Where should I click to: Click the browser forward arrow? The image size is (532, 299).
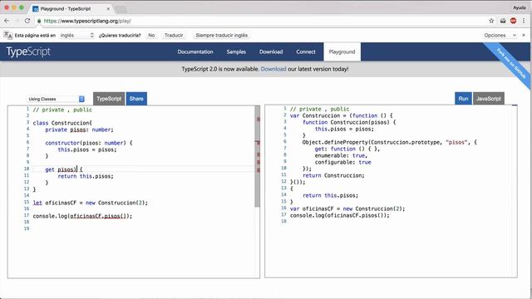click(x=17, y=21)
